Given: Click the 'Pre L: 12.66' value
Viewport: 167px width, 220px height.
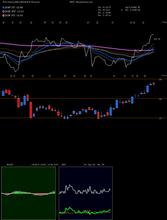Looking at the screenshot, I should point(105,13).
